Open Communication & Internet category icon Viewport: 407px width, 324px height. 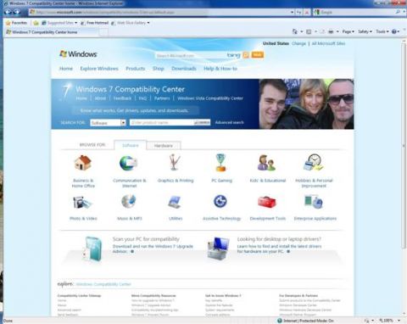[129, 163]
